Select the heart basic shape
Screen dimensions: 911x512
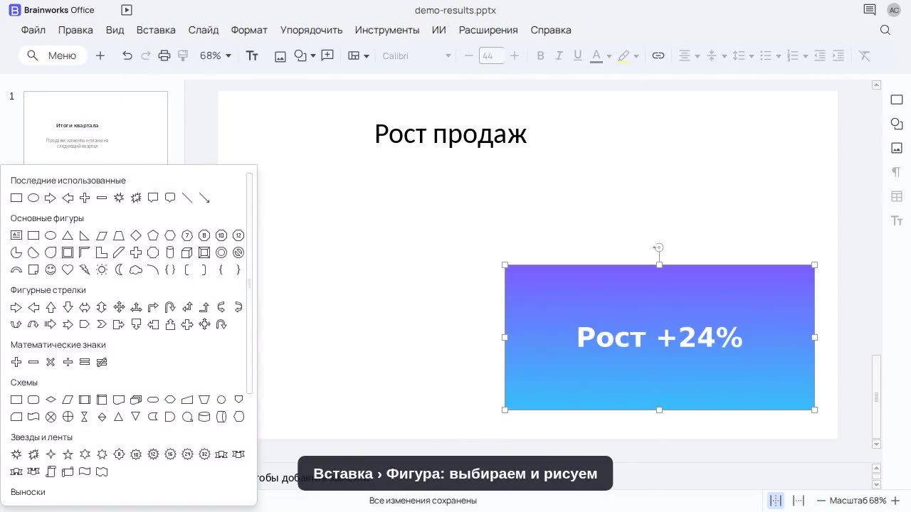68,270
